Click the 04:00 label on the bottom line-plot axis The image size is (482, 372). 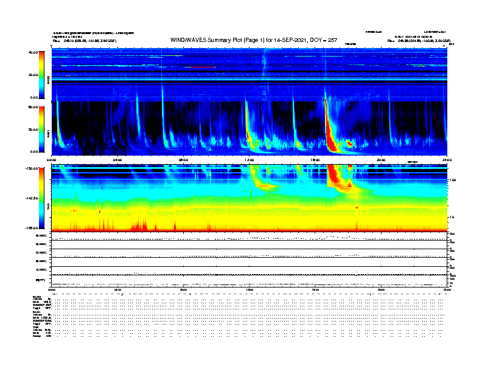(117, 289)
